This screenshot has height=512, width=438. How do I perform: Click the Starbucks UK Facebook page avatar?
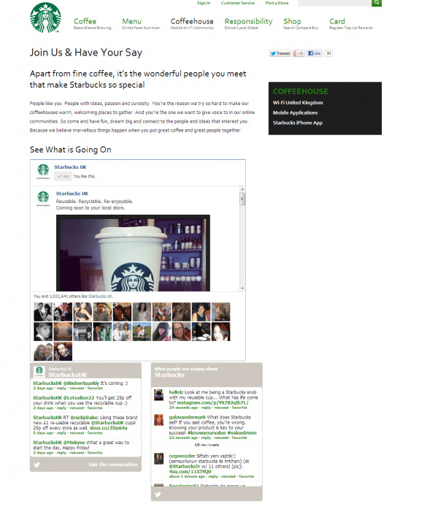[x=43, y=171]
